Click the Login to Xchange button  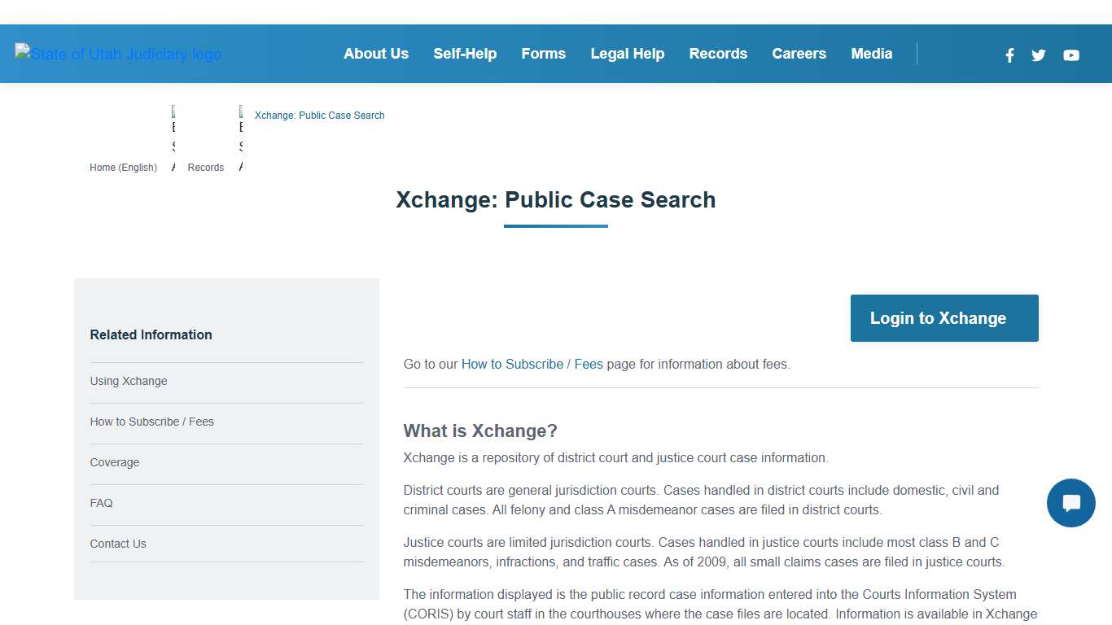[x=943, y=318]
